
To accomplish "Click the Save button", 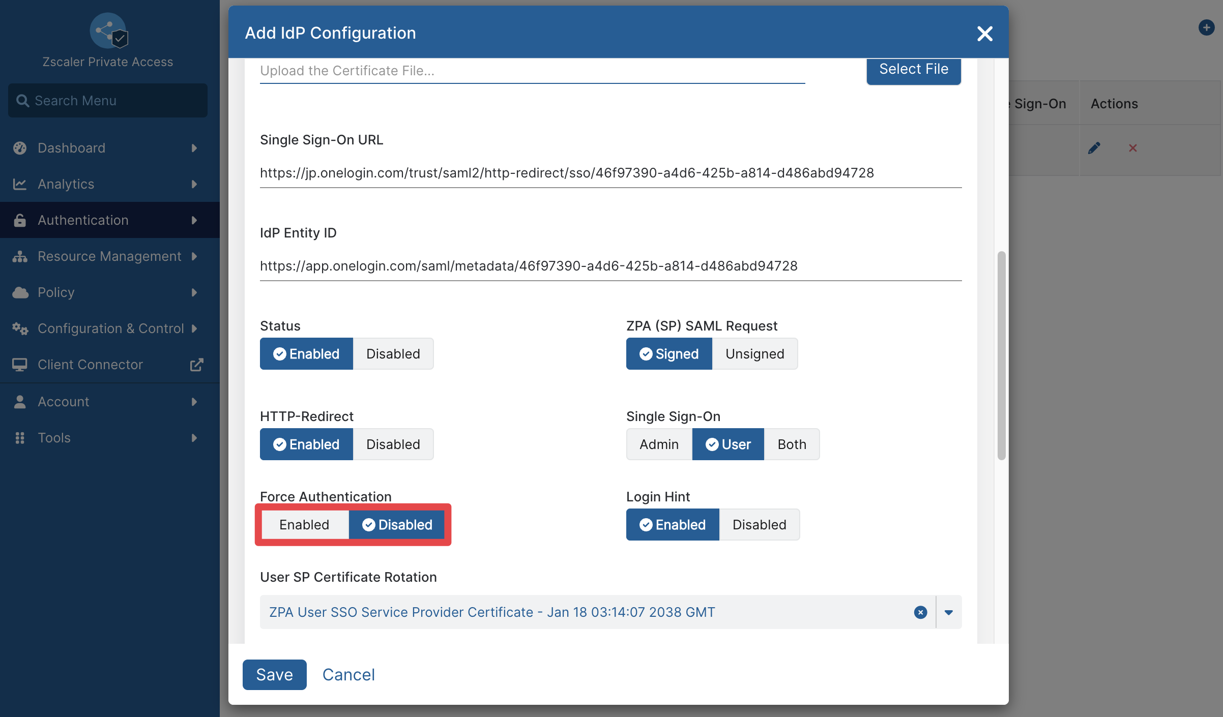I will pos(275,675).
